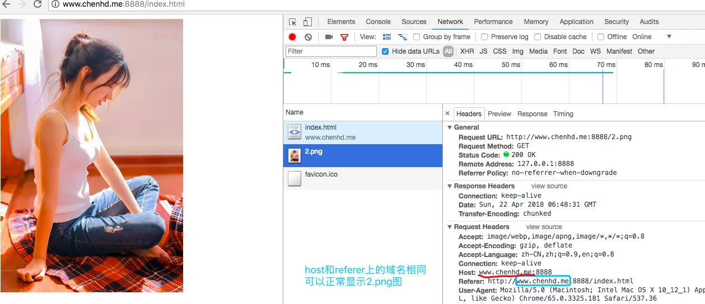Tick the Offline checkbox
This screenshot has width=705, height=304.
[x=601, y=37]
